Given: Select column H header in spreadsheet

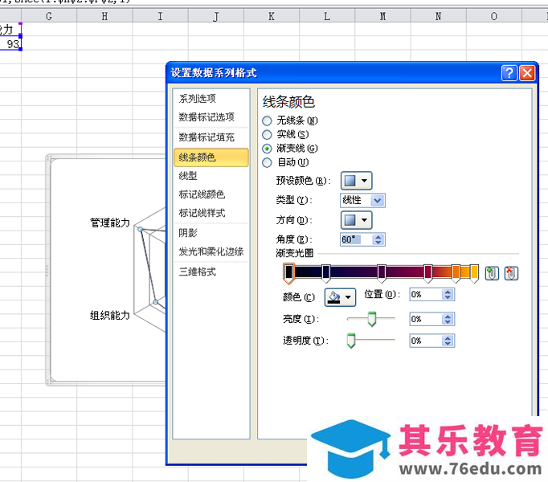Looking at the screenshot, I should tap(104, 16).
